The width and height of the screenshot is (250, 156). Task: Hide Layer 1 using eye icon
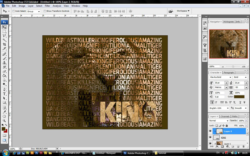click(210, 143)
